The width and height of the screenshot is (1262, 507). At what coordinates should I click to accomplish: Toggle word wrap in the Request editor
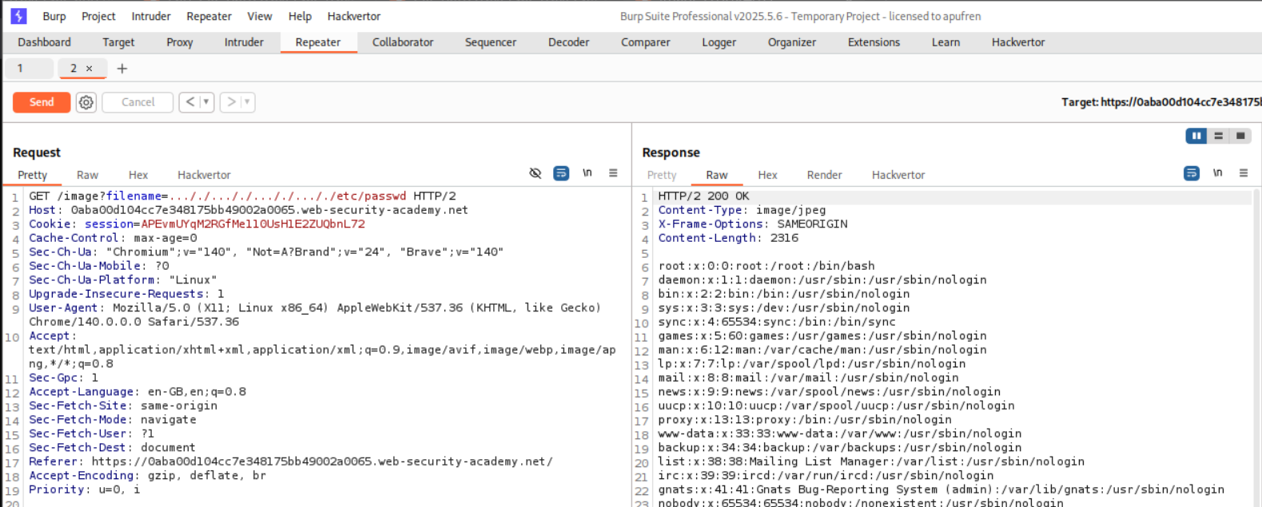coord(561,173)
